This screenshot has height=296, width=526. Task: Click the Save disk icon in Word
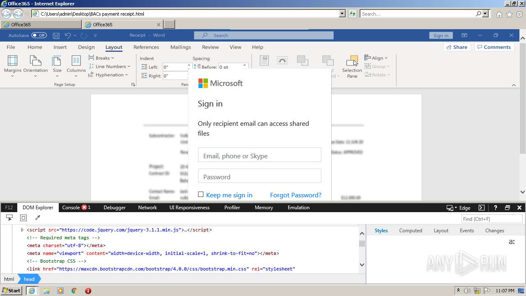pyautogui.click(x=56, y=35)
